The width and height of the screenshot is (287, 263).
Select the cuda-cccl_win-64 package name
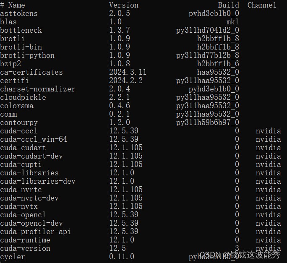tap(34, 139)
